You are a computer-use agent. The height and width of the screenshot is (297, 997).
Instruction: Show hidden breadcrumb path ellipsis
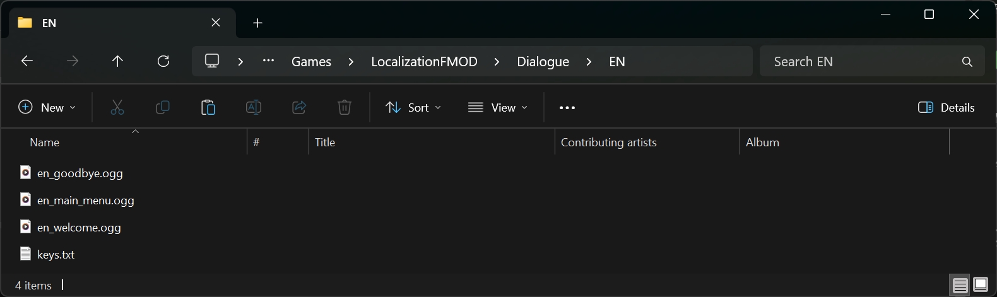268,61
